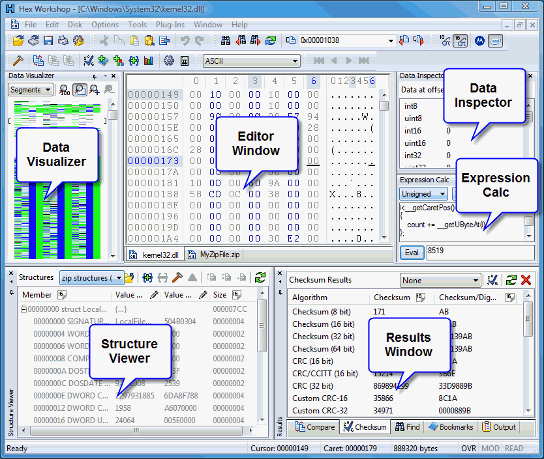Viewport: 544px width, 459px height.
Task: Click the hammer tool icon
Action: pyautogui.click(x=18, y=61)
